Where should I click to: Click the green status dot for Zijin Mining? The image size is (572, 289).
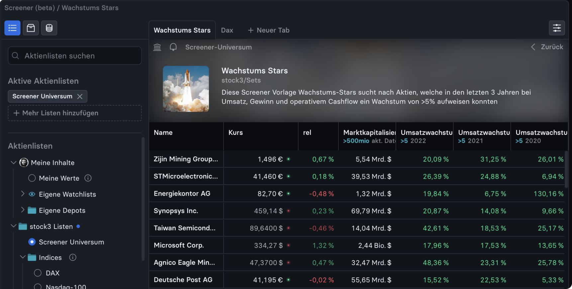coord(288,159)
